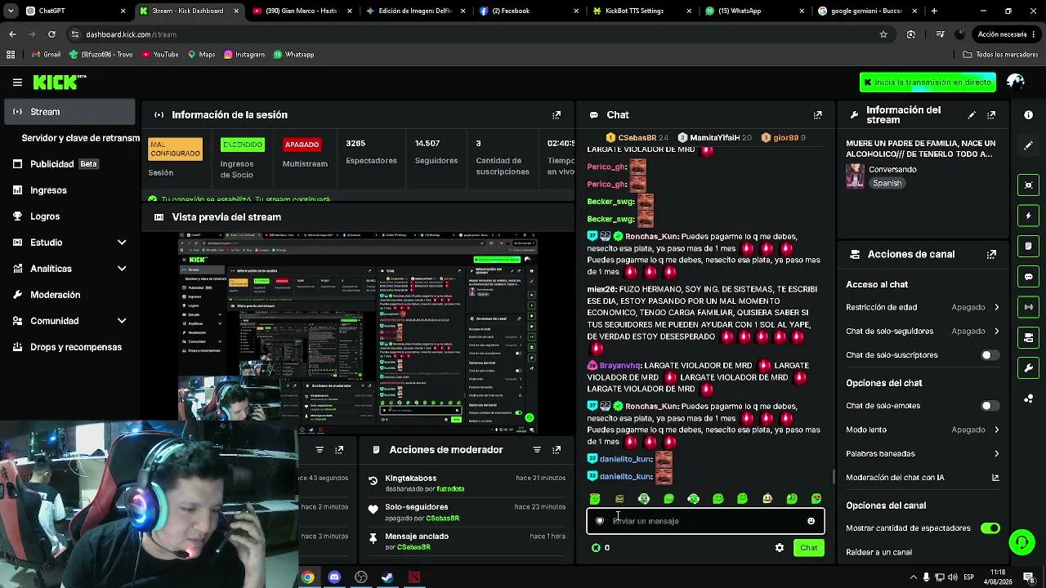The height and width of the screenshot is (588, 1046).
Task: Filter the panel left of Acciones de moderador
Action: (320, 450)
